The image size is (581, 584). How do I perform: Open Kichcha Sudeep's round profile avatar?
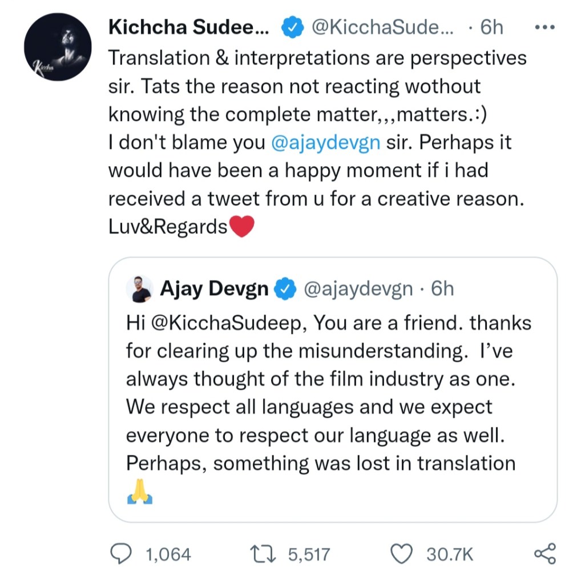tap(58, 47)
